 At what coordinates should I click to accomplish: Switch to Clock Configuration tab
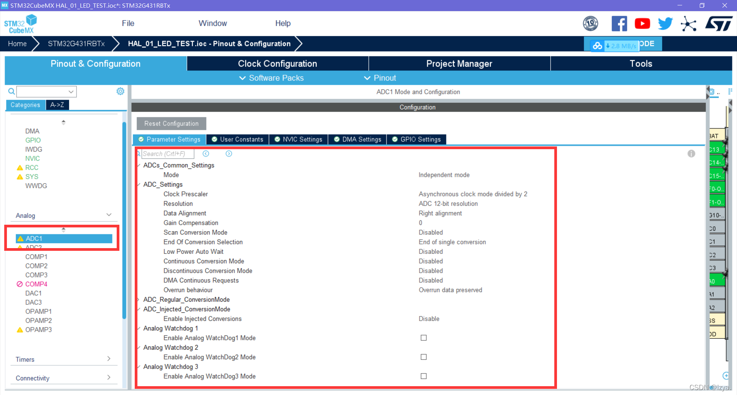tap(278, 64)
